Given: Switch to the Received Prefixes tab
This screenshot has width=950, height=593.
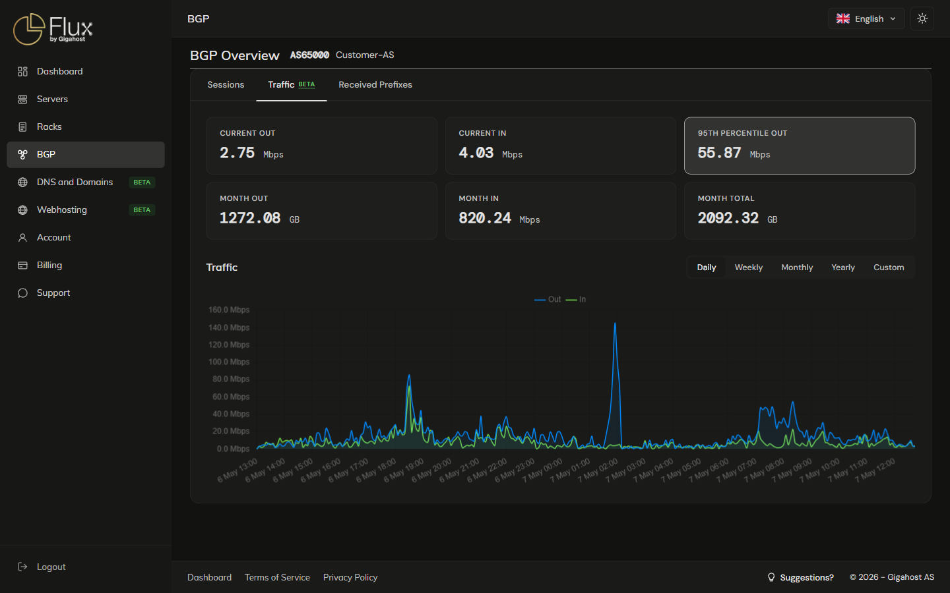Looking at the screenshot, I should click(375, 84).
